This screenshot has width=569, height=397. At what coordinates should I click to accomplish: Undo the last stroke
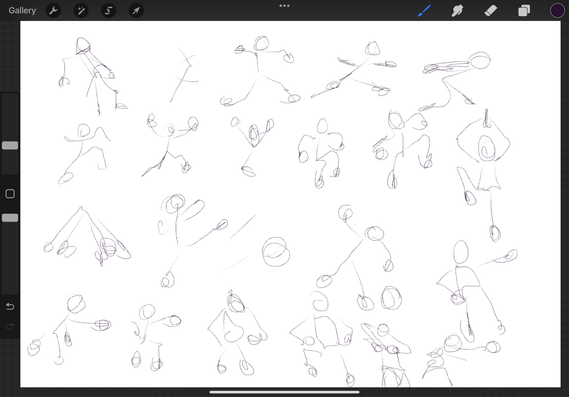(x=10, y=306)
